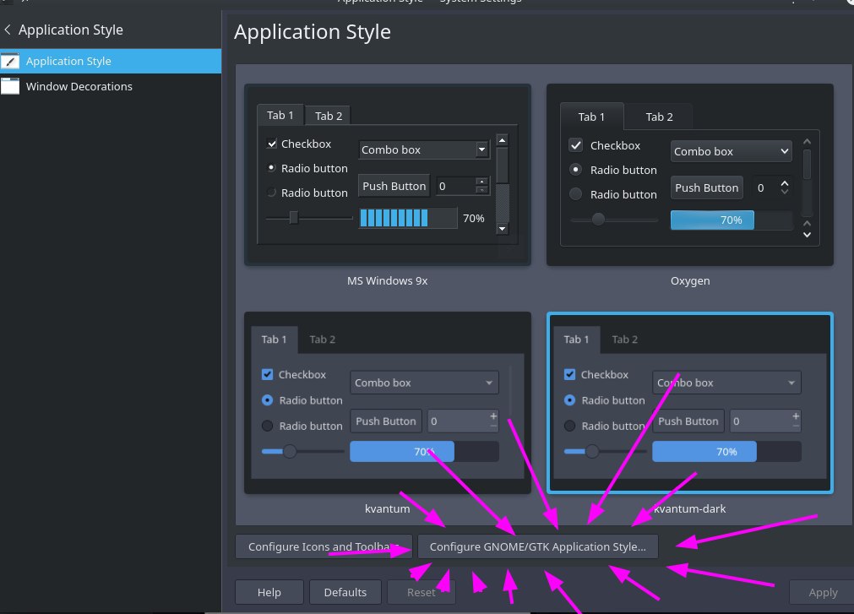The image size is (854, 614).
Task: Select Tab 2 in kvantum-dark preview
Action: tap(625, 340)
